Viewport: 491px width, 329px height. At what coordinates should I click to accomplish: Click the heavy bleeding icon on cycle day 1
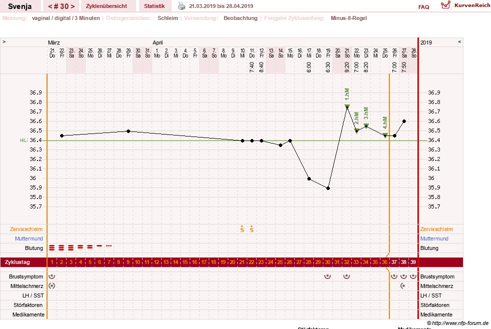(52, 248)
